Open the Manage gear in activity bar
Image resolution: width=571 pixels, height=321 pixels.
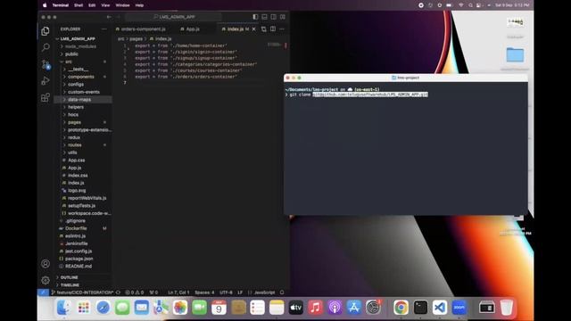(46, 280)
